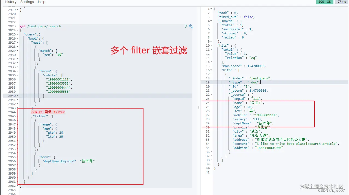Collapse the "_shards" object at line 4

click(210, 21)
